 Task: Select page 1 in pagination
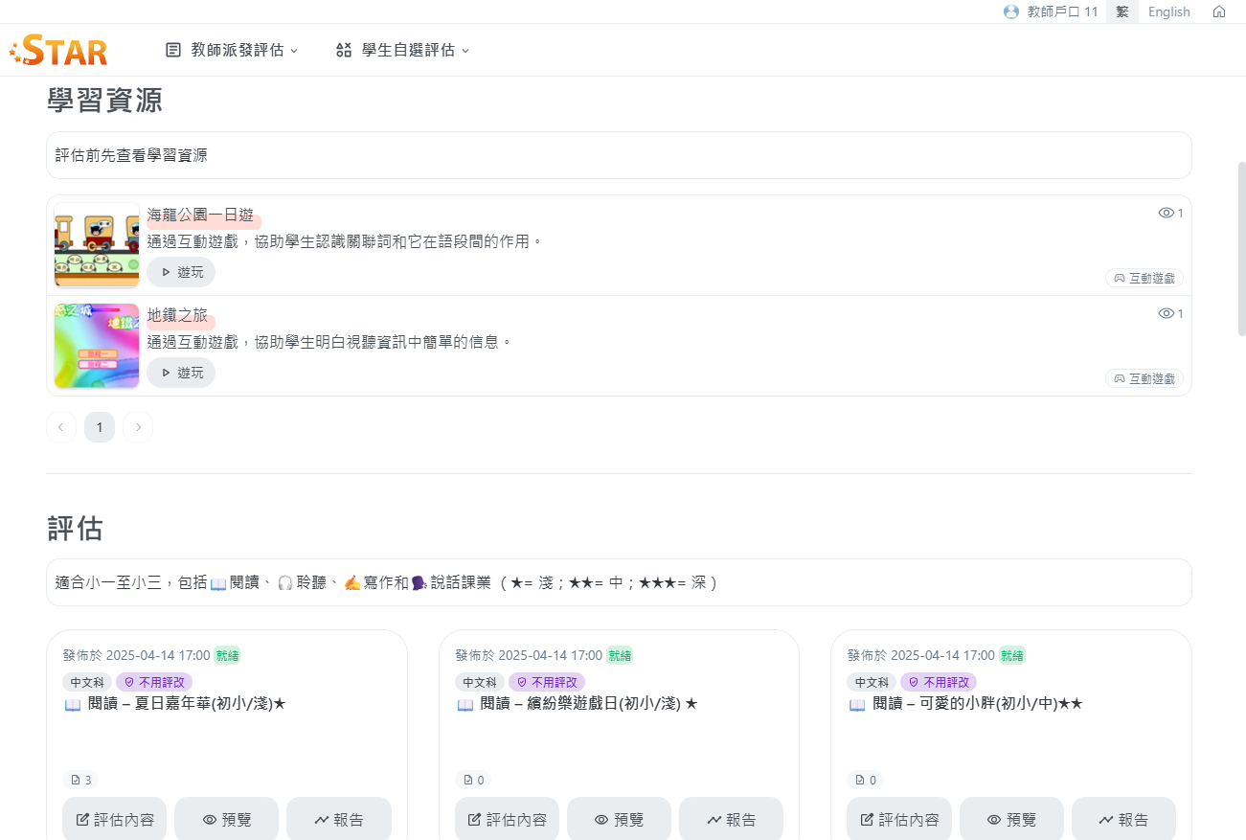click(x=100, y=427)
